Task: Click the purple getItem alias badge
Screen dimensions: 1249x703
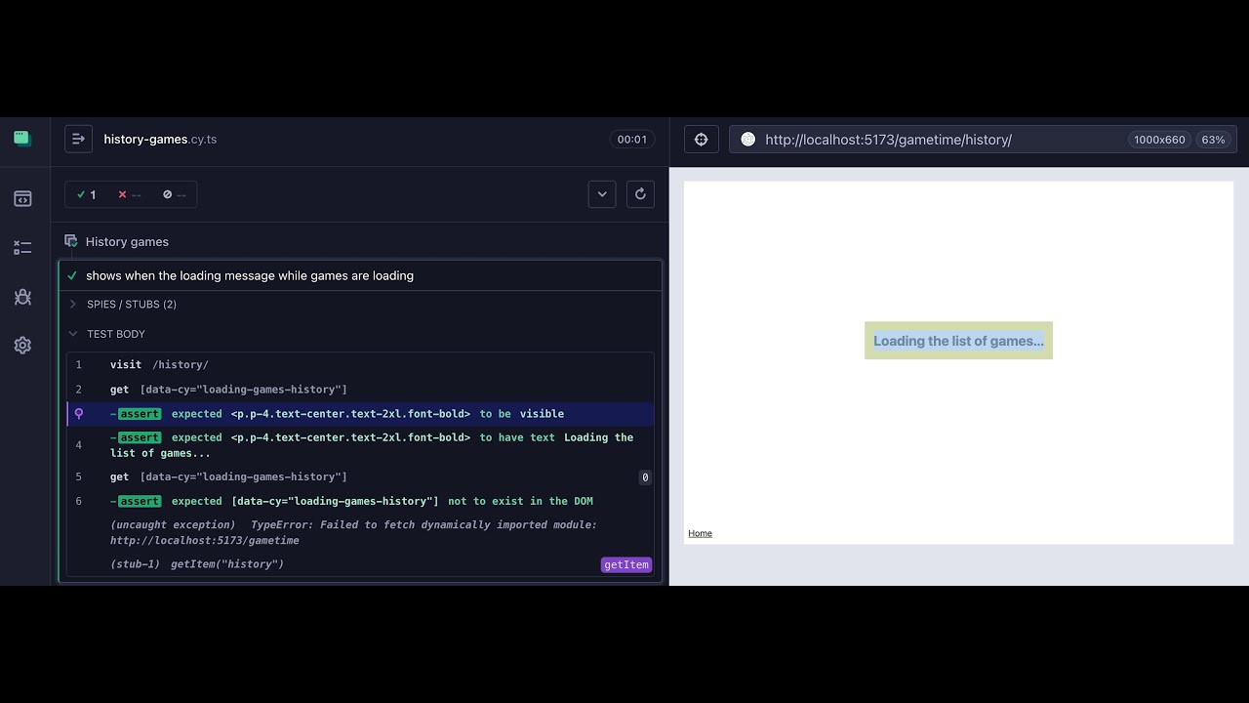Action: [x=625, y=564]
